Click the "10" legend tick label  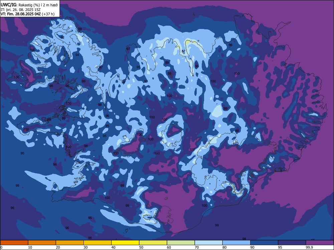(30, 247)
